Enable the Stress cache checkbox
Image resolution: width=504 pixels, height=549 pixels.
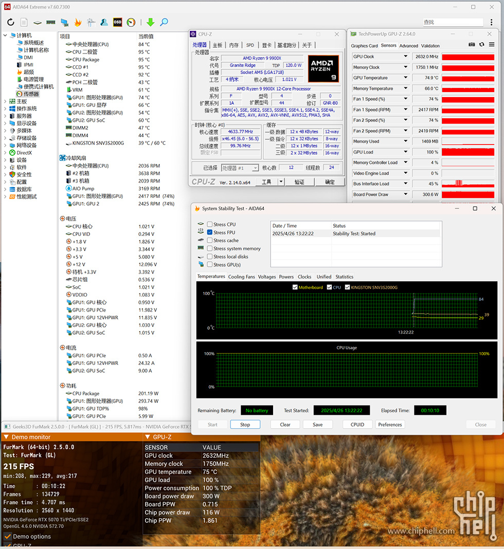point(210,241)
